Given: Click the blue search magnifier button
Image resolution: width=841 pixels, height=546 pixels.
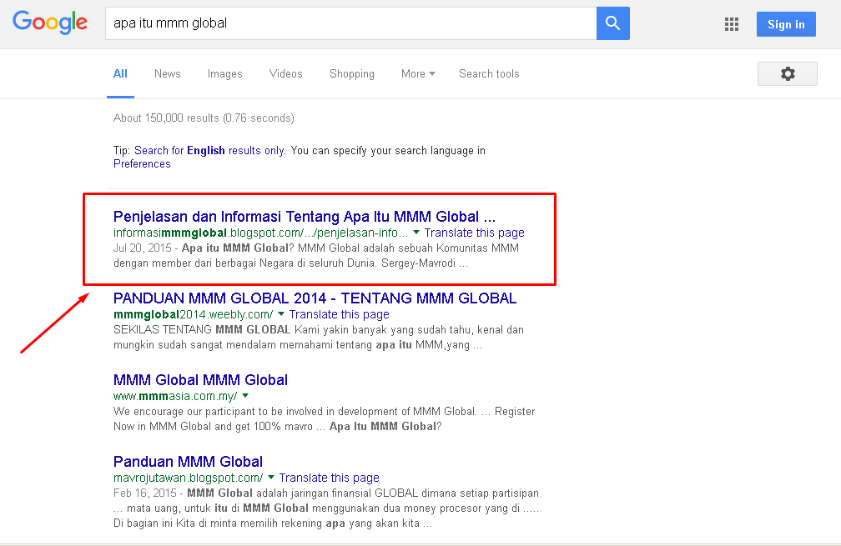Looking at the screenshot, I should [x=613, y=23].
